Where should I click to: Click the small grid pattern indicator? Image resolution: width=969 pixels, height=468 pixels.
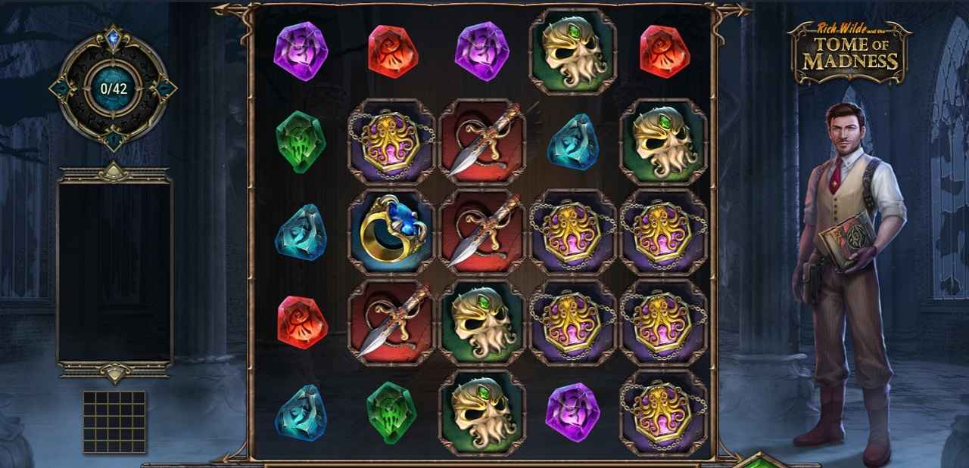tap(114, 422)
